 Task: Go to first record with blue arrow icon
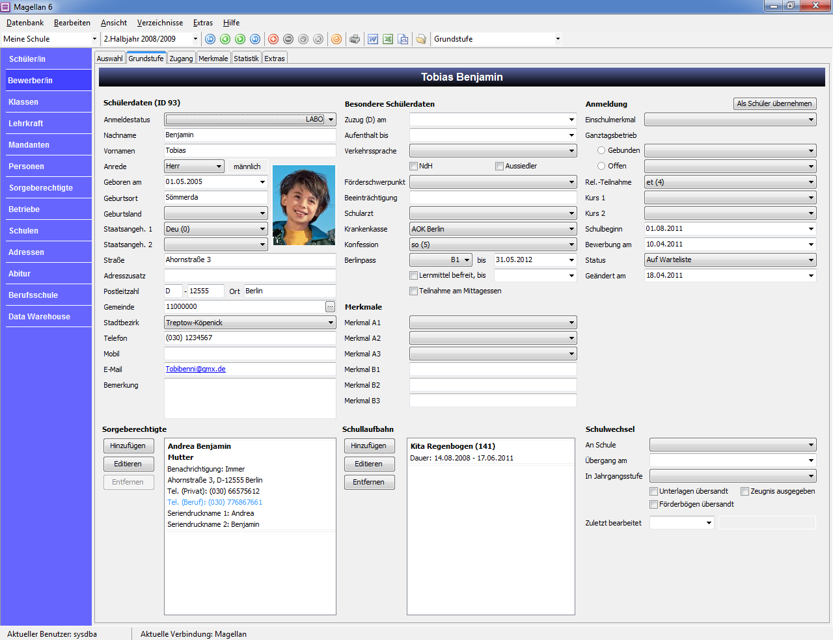[210, 39]
